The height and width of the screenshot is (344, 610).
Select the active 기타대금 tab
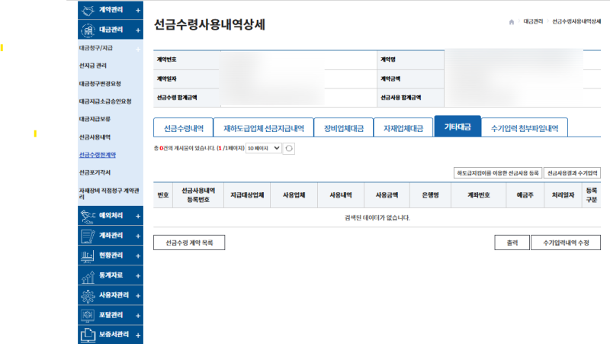coord(457,127)
